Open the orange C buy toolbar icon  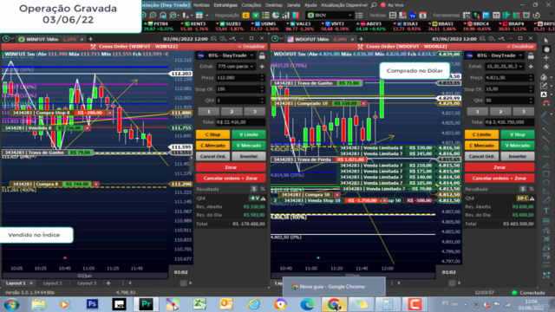tap(245, 16)
